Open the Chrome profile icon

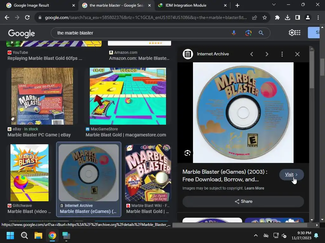pos(308,18)
